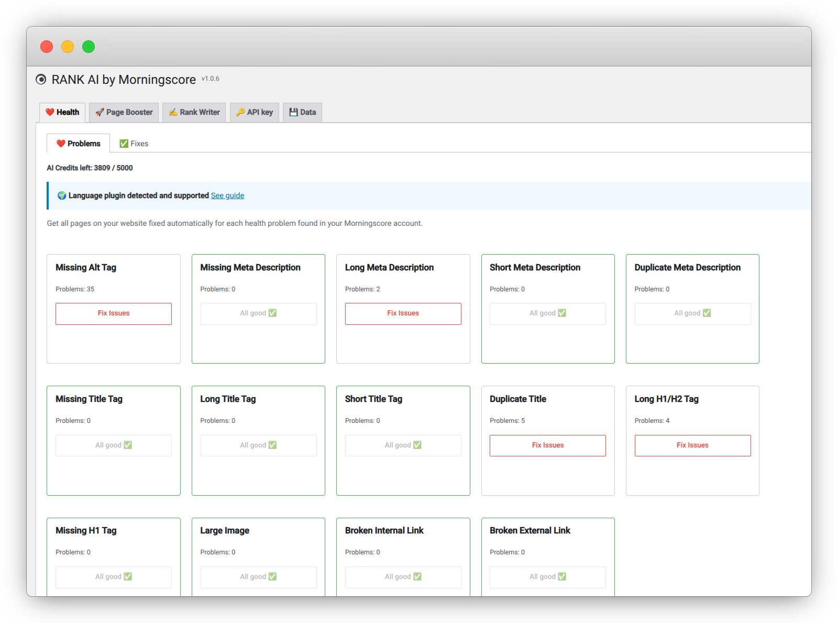Click All good under Missing Title Tag
Viewport: 838px width, 623px height.
point(114,445)
